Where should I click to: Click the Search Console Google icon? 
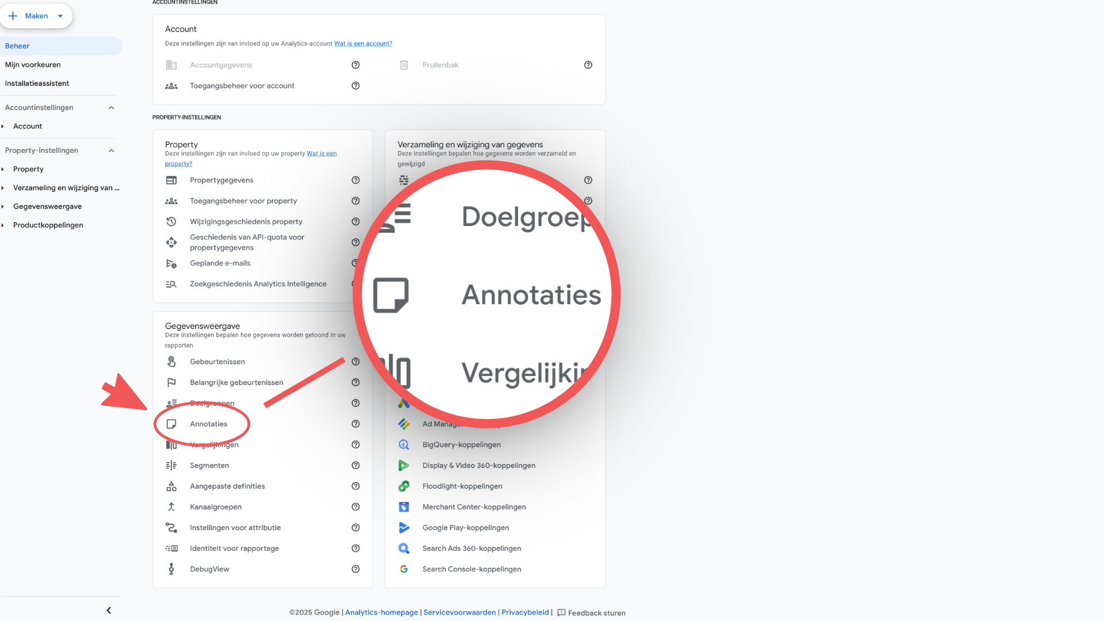404,569
